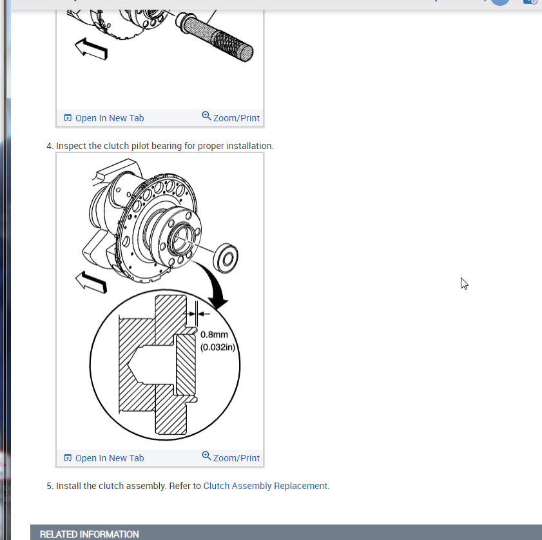
Task: Click the bolt and flywheel illustration
Action: click(160, 59)
